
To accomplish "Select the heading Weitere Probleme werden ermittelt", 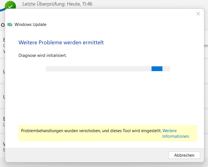I will point(61,42).
